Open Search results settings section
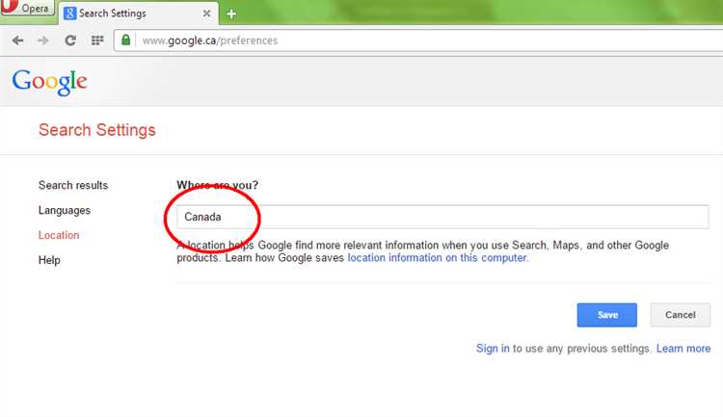This screenshot has width=723, height=417. (x=73, y=185)
